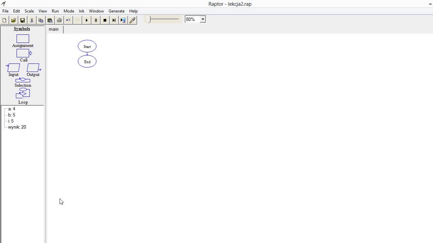Screen dimensions: 433x243
Task: Select variable 'a: 4' in watch list
Action: pos(12,109)
